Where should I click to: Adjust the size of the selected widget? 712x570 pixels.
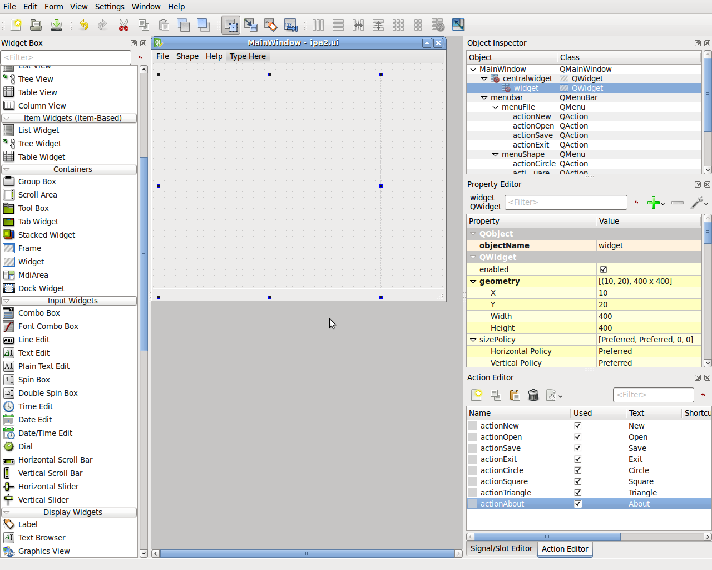(x=458, y=24)
